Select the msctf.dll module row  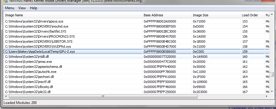(x=137, y=82)
